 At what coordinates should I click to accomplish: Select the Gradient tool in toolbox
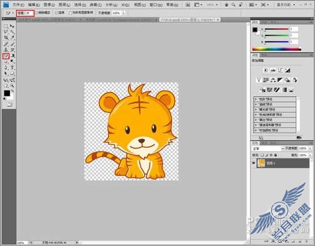pos(12,56)
